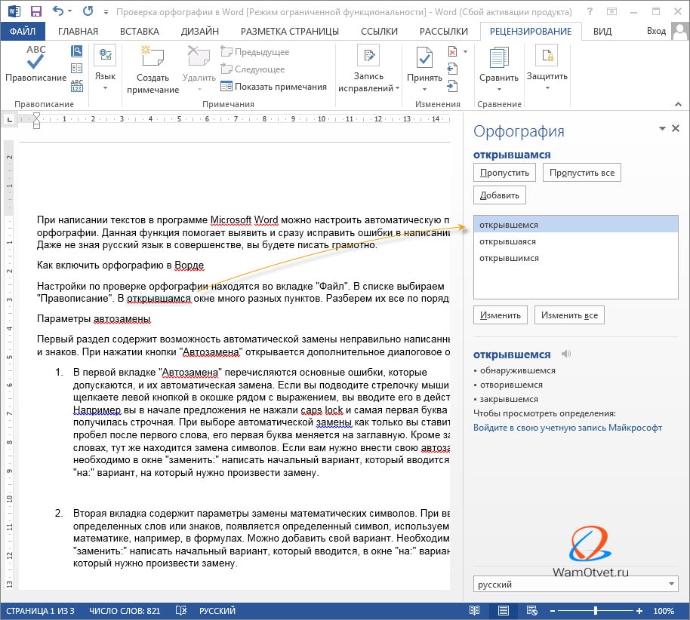Viewport: 690px width, 620px height.
Task: Open the ФАЙЛ tab
Action: click(23, 31)
